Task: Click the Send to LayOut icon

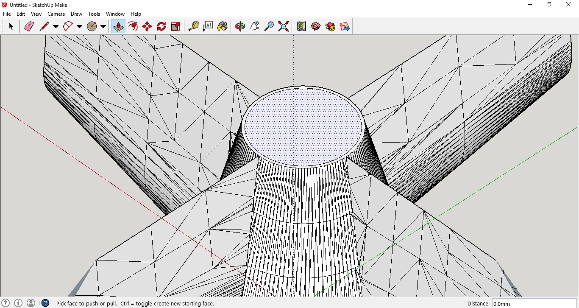Action: pyautogui.click(x=345, y=26)
